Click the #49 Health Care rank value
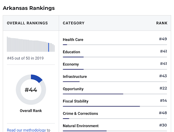Screen dimensions: 174x132 163,39
